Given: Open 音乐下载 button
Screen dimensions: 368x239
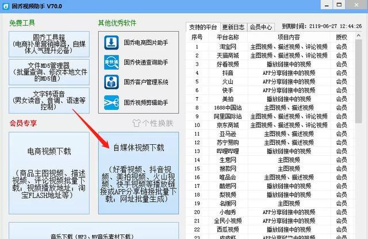Looking at the screenshot, I should pyautogui.click(x=94, y=231).
